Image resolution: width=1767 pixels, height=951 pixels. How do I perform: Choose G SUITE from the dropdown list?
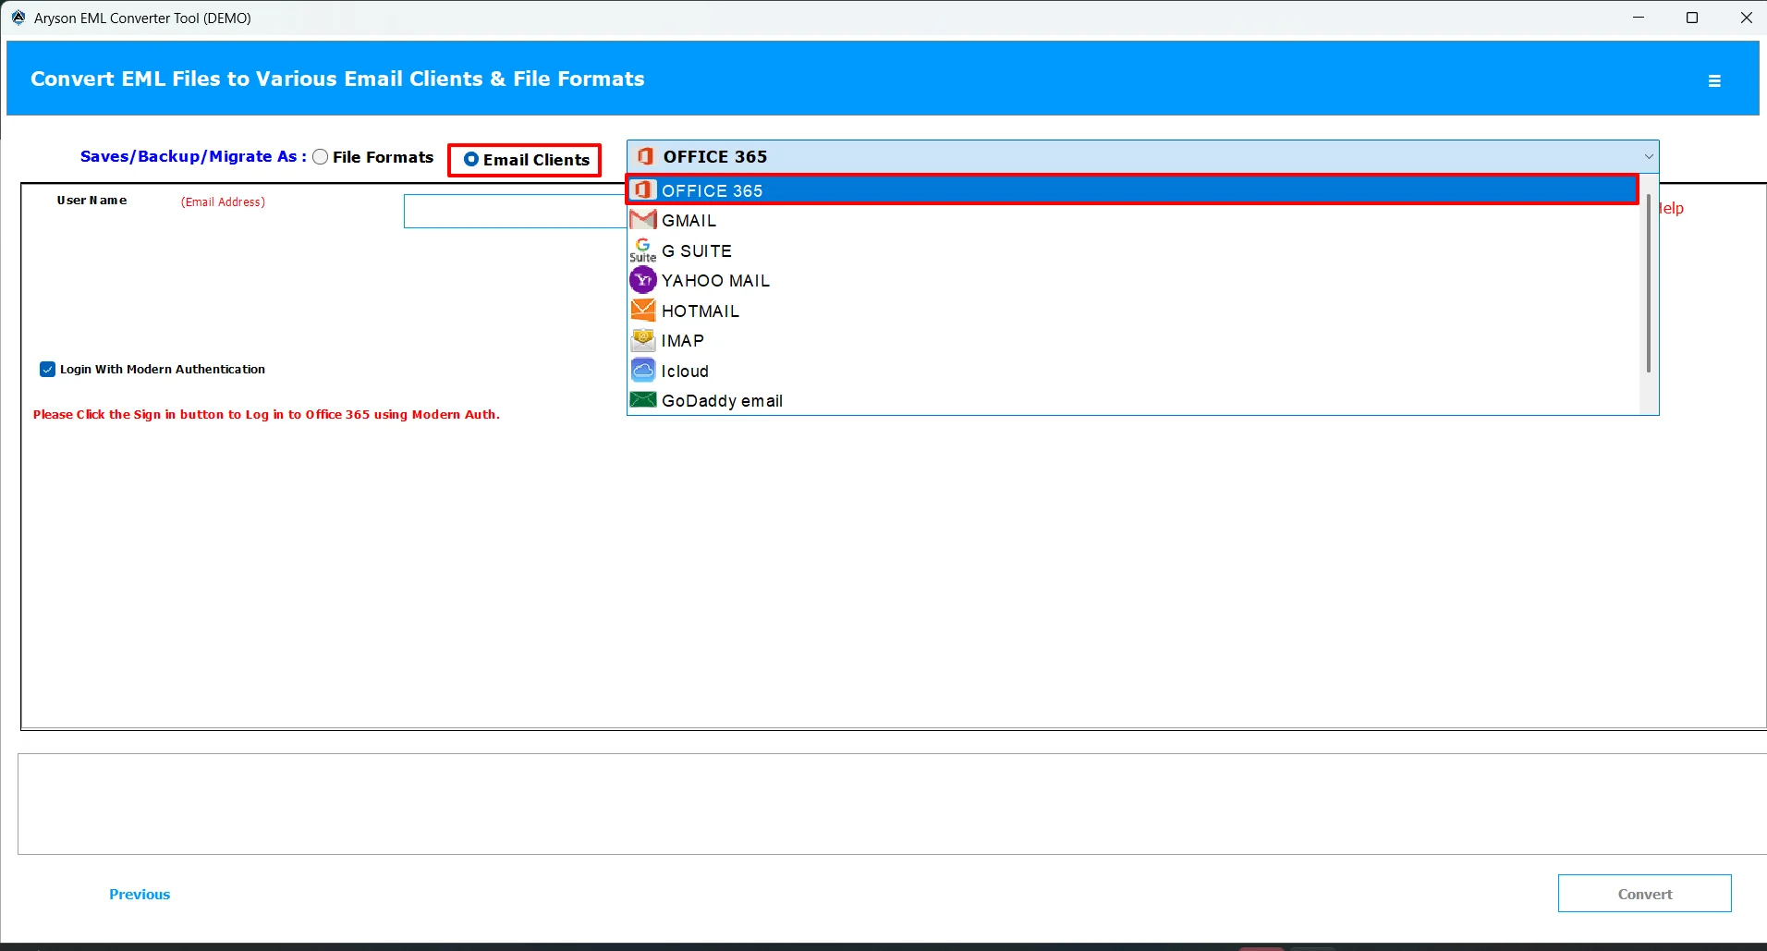(1133, 250)
